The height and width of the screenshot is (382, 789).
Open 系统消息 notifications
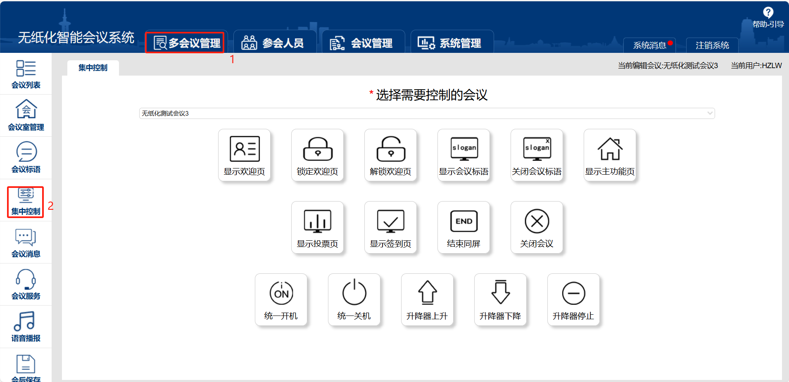650,45
